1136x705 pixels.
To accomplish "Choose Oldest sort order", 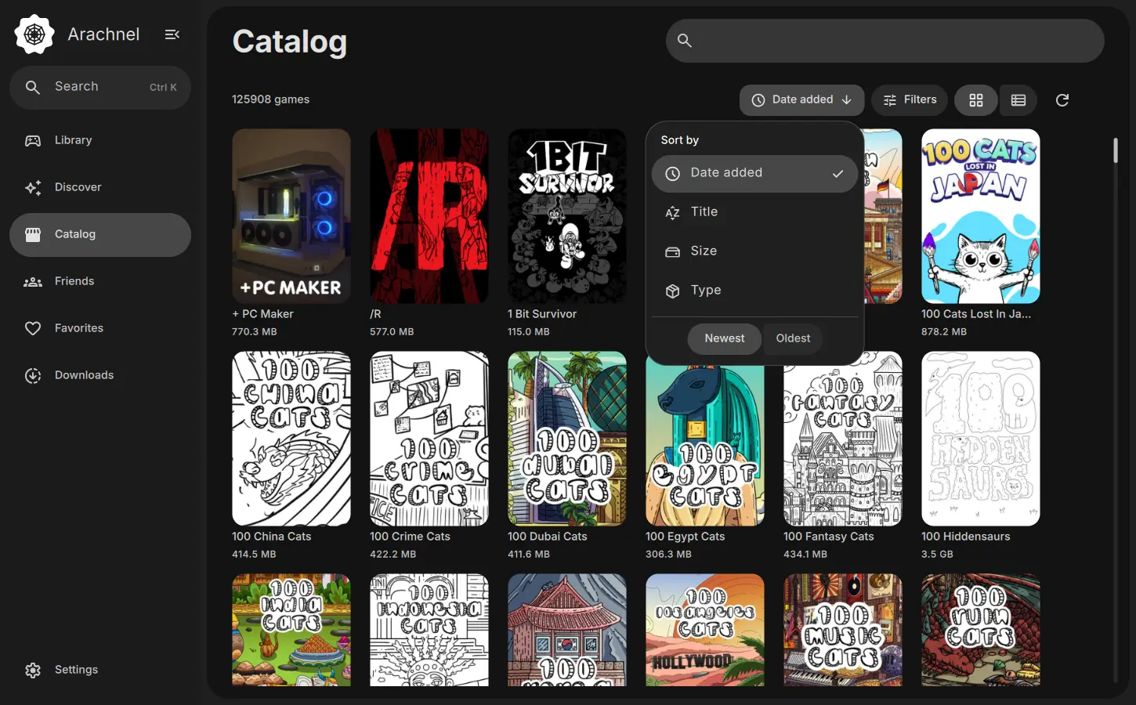I will [x=793, y=338].
